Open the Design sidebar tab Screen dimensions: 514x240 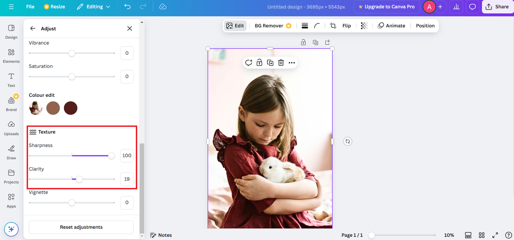click(11, 32)
